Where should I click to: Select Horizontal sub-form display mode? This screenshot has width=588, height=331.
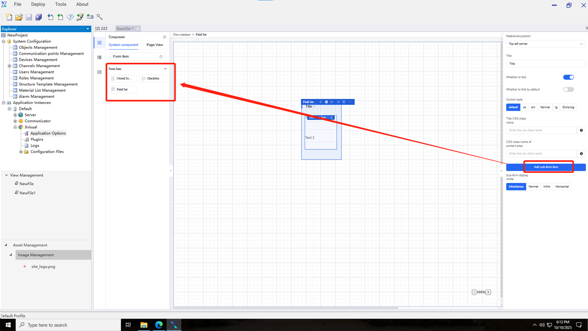[x=562, y=187]
